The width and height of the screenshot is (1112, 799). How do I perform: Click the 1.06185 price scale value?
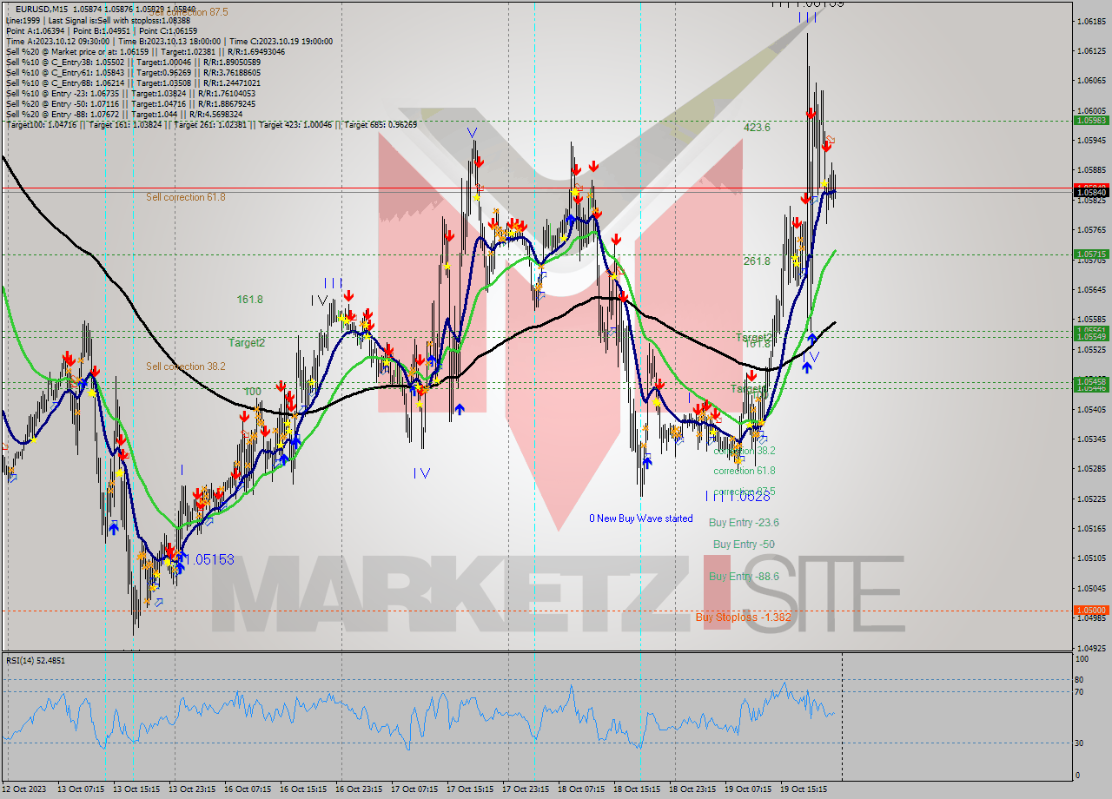tap(1091, 21)
